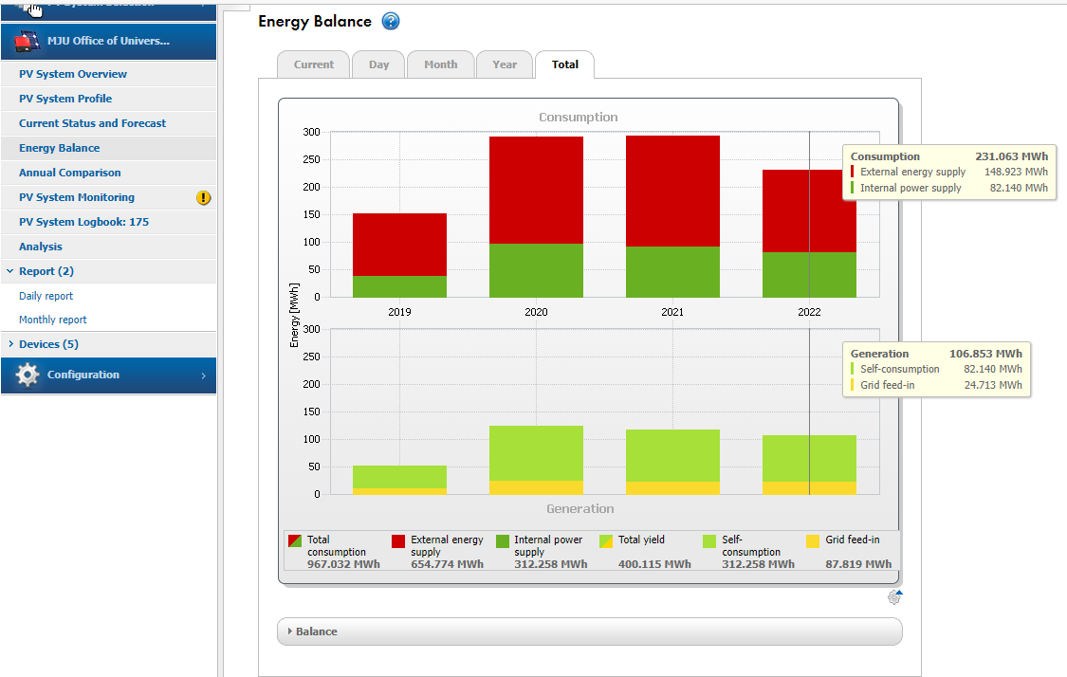Image resolution: width=1067 pixels, height=677 pixels.
Task: Toggle External energy supply red legend swatch
Action: tap(398, 541)
